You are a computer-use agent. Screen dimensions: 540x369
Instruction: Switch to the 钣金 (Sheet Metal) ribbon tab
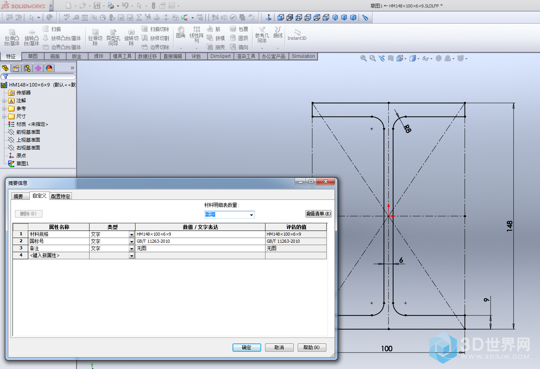(77, 56)
